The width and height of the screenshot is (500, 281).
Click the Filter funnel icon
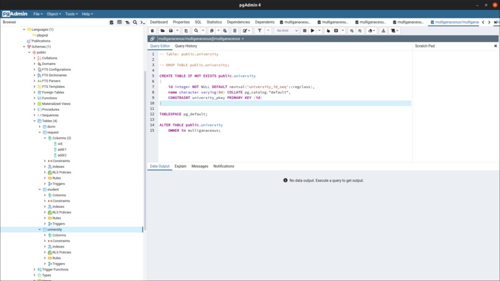259,30
